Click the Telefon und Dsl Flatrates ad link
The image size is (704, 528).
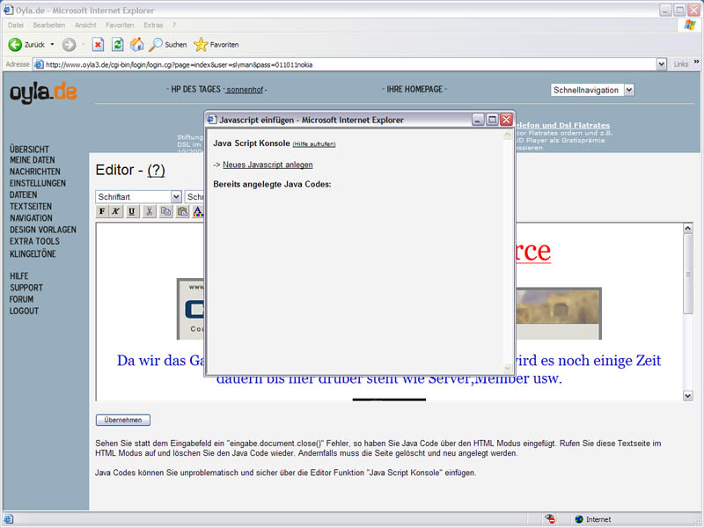(562, 125)
